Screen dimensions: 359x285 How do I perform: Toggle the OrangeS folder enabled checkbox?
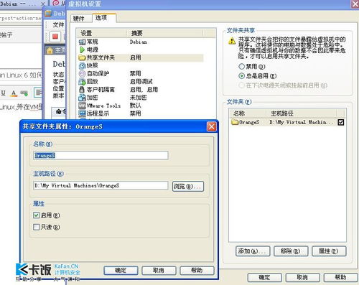coord(341,122)
